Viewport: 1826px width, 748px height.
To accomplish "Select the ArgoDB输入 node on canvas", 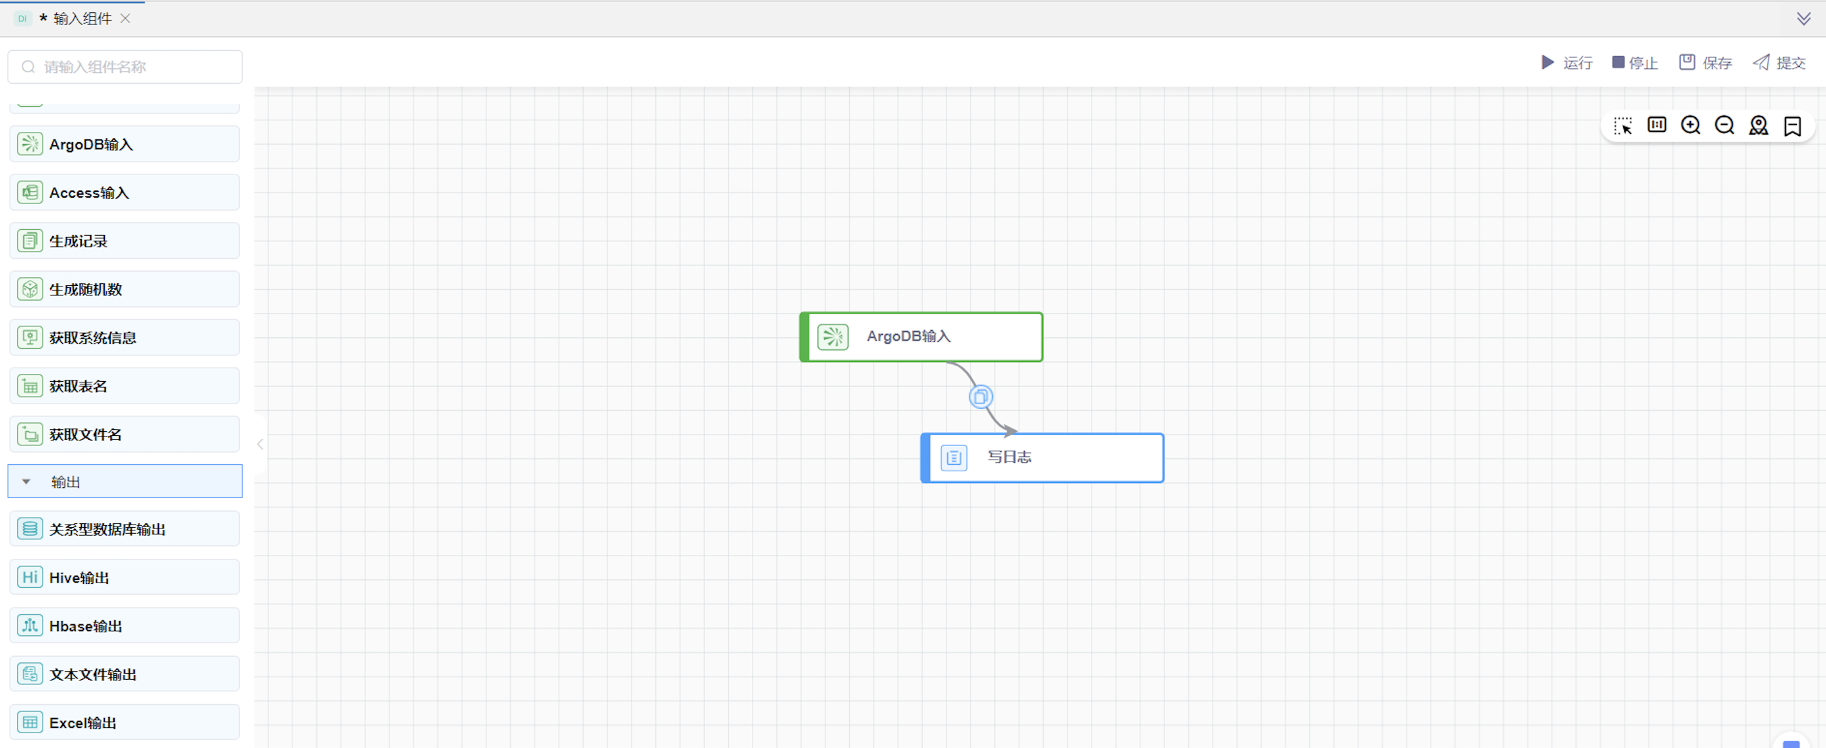I will [x=921, y=337].
